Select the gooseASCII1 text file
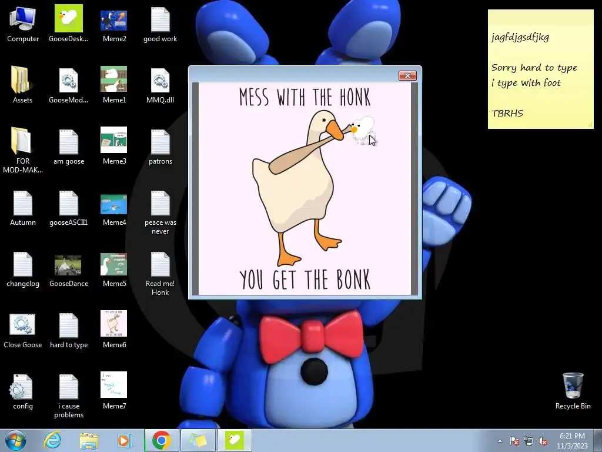Viewport: 602px width, 452px height. pos(68,208)
